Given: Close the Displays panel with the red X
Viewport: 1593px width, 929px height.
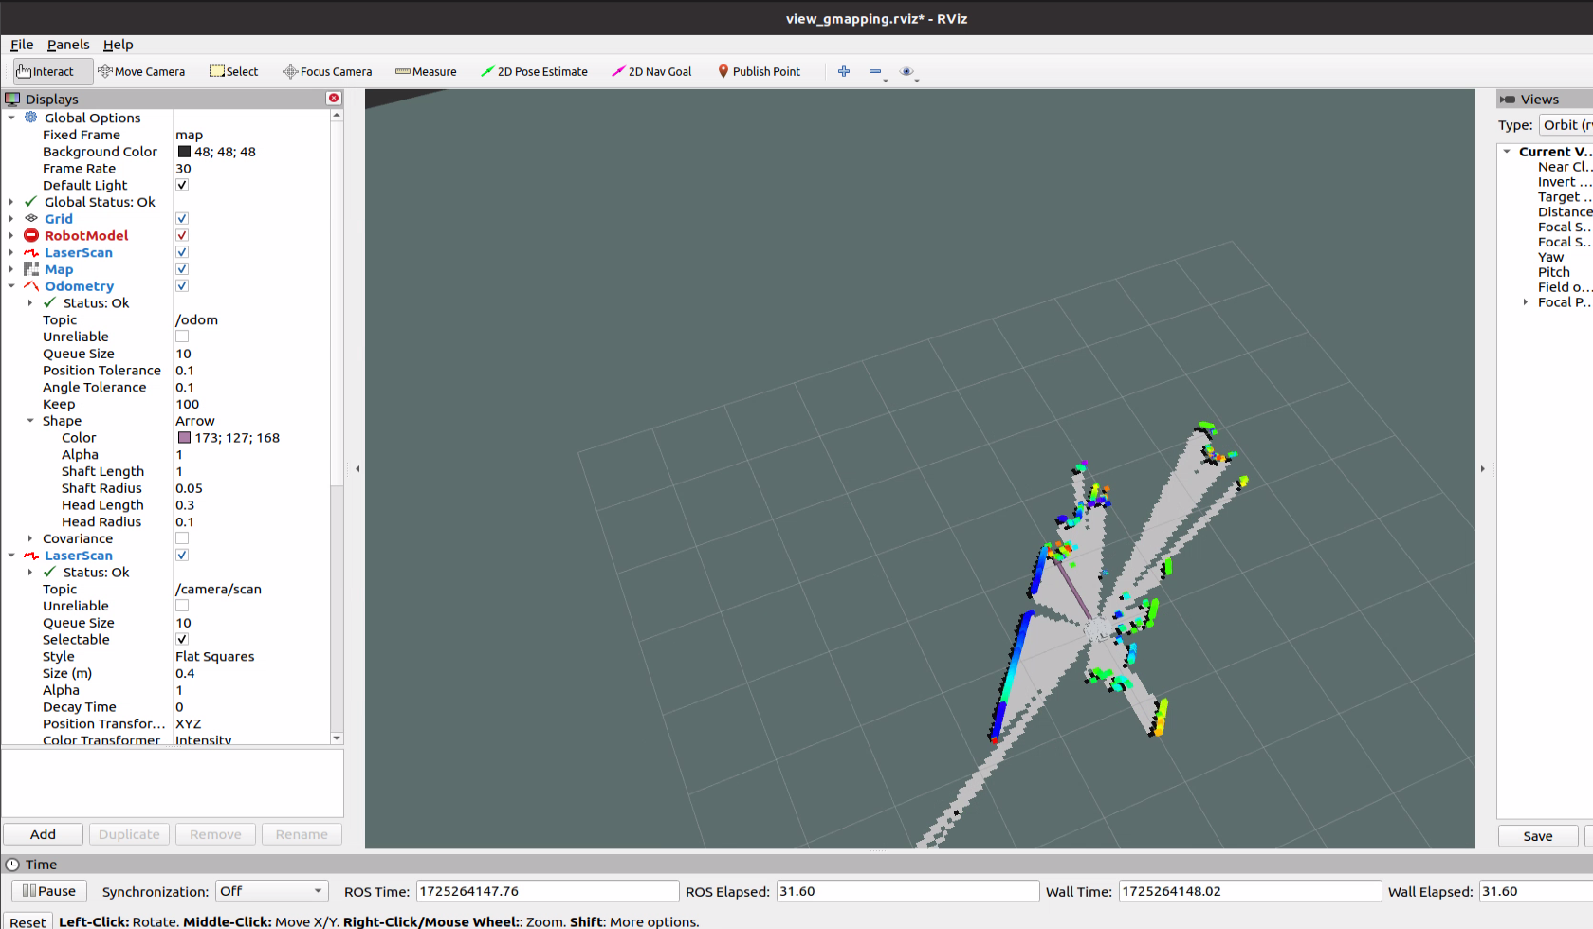Looking at the screenshot, I should point(334,99).
